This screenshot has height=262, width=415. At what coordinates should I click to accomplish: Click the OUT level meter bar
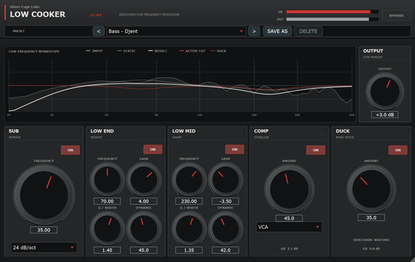333,19
